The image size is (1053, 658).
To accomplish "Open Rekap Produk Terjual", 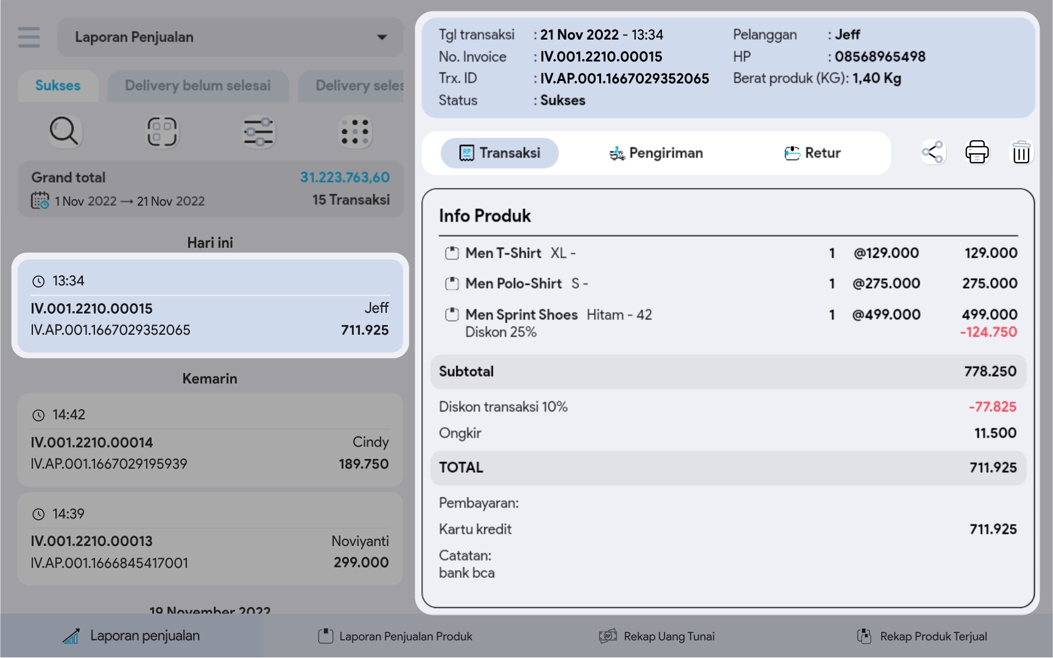I will coord(922,636).
